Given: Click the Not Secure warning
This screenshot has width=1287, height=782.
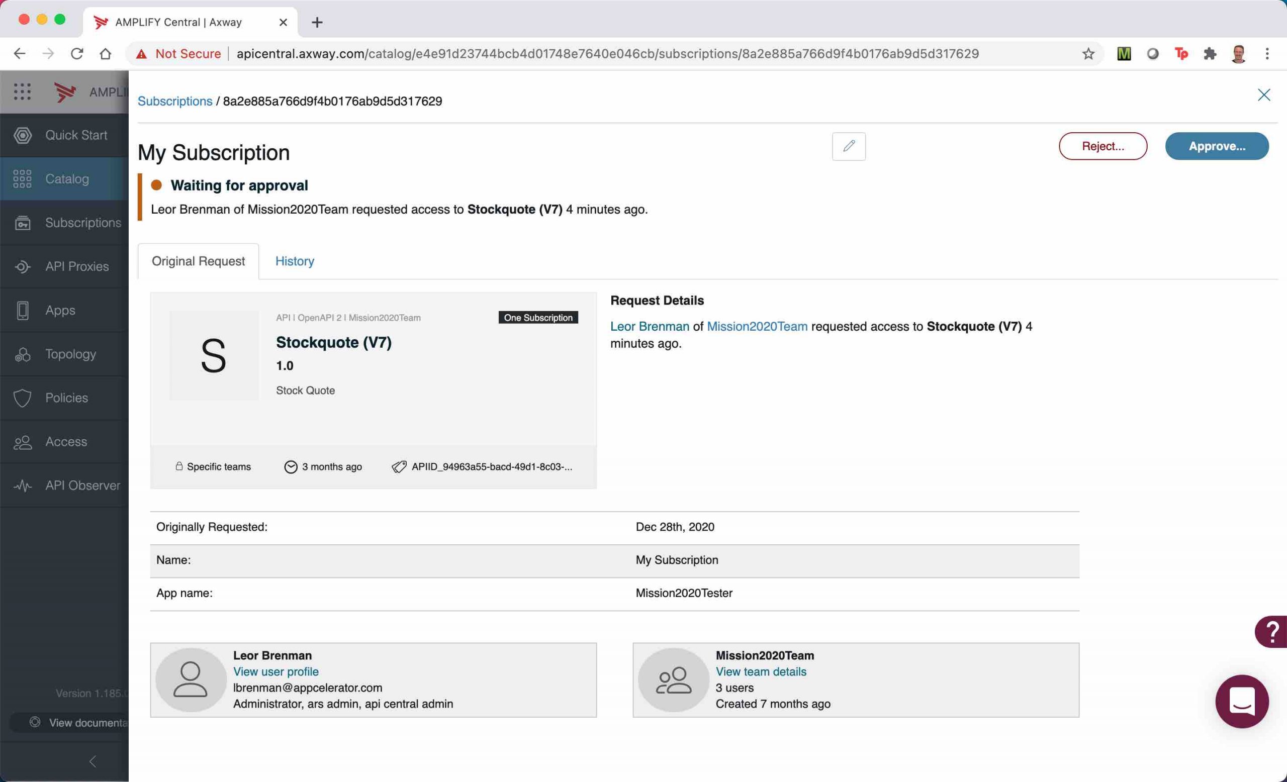Looking at the screenshot, I should (178, 54).
